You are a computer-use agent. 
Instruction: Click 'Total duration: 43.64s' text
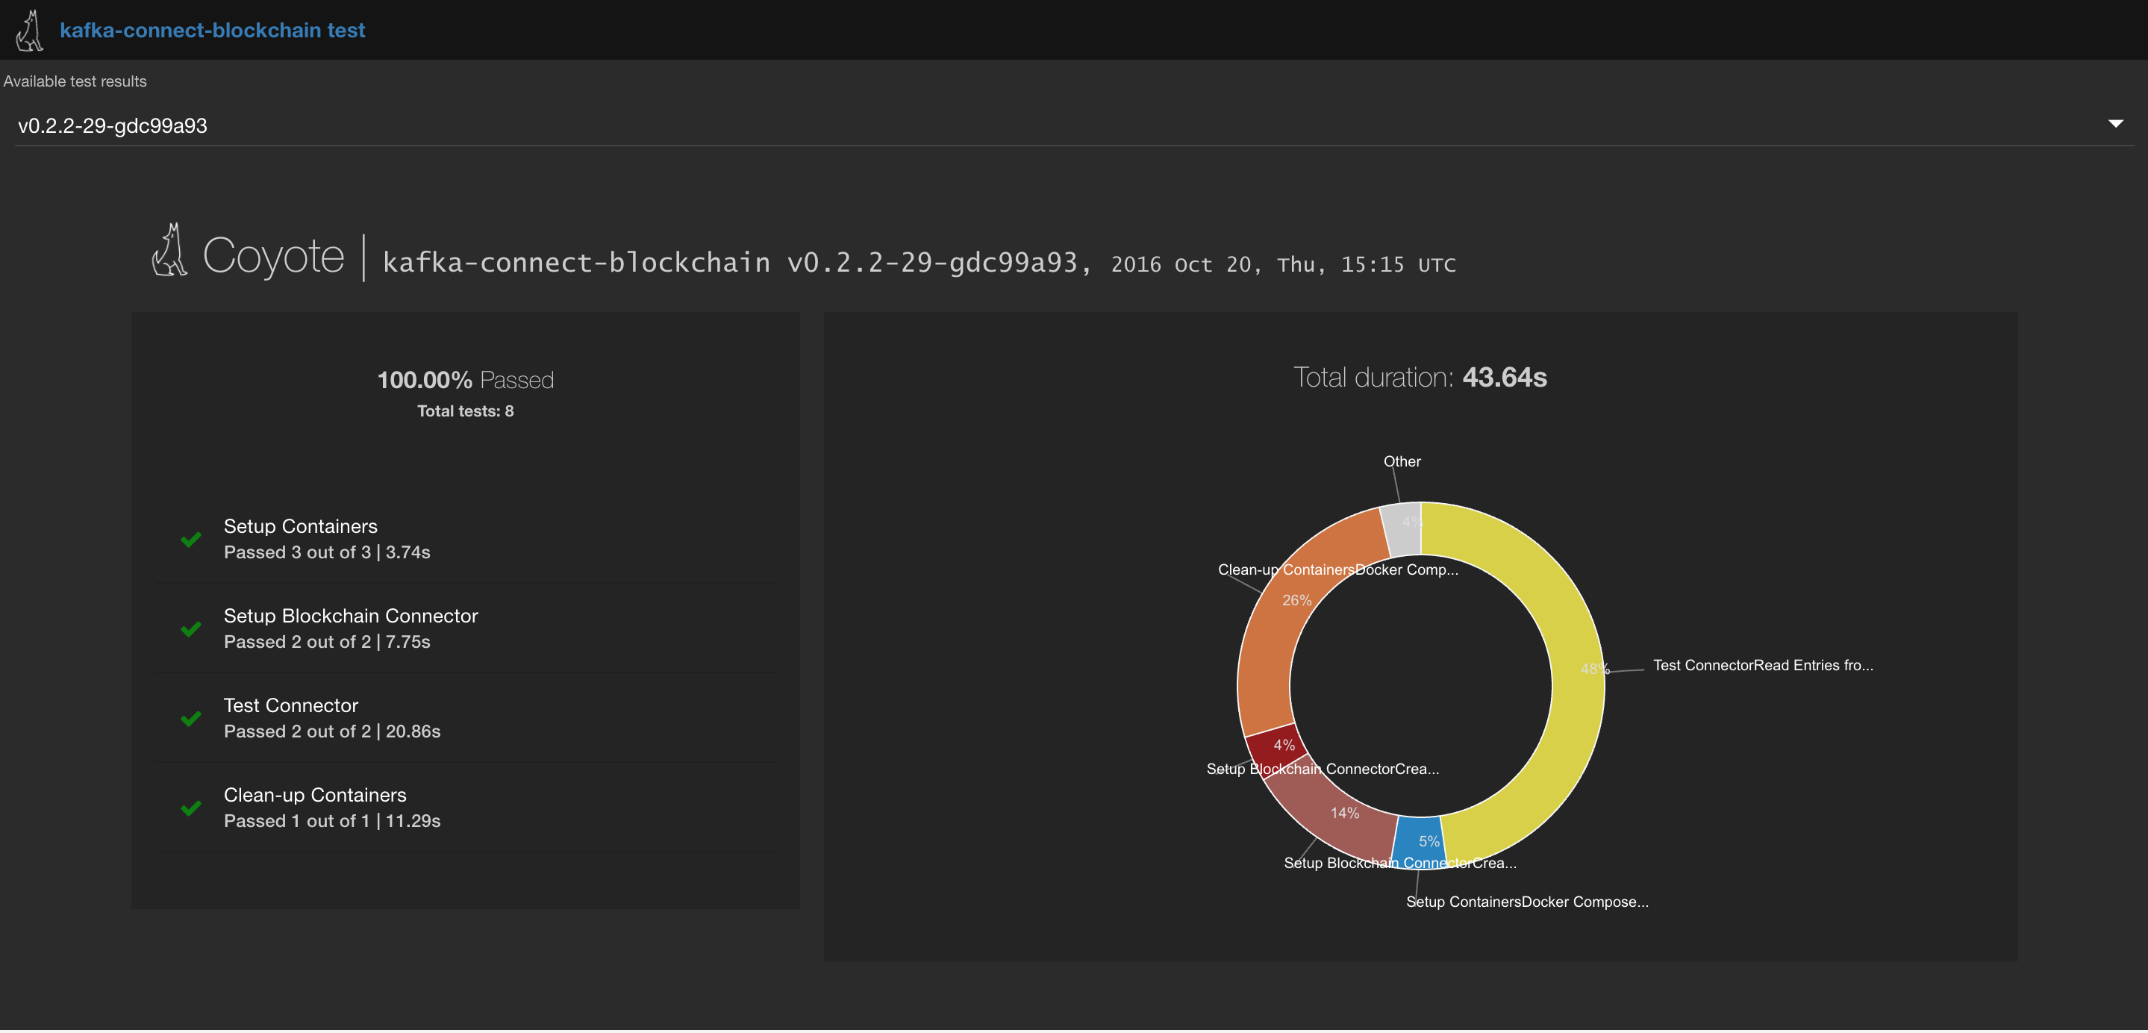[1420, 377]
